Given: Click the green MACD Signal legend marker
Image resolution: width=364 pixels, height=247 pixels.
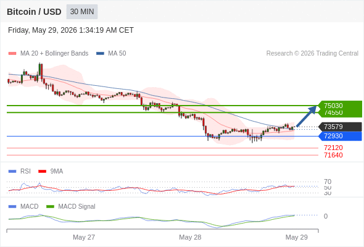Looking at the screenshot, I should [50, 207].
